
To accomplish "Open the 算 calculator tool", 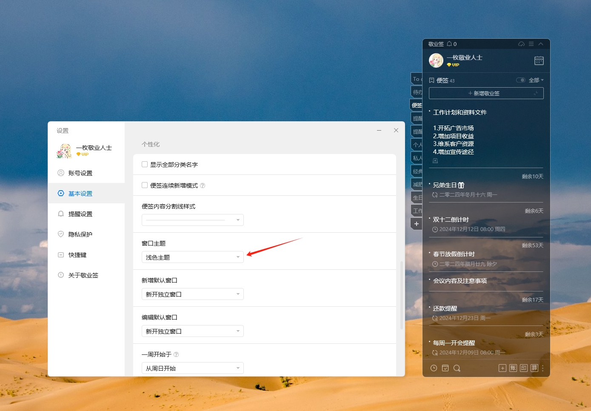I will [534, 368].
